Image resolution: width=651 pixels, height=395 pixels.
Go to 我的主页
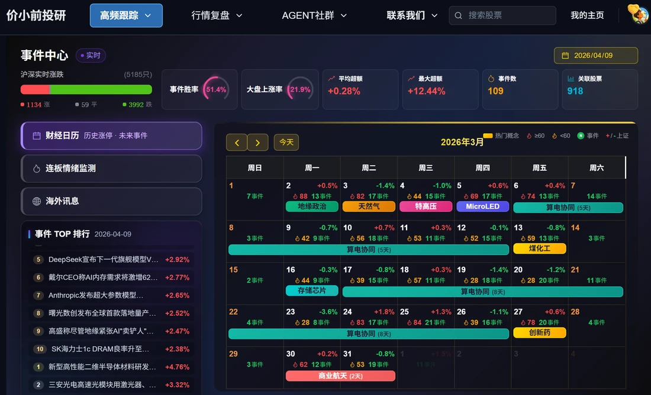pyautogui.click(x=587, y=15)
